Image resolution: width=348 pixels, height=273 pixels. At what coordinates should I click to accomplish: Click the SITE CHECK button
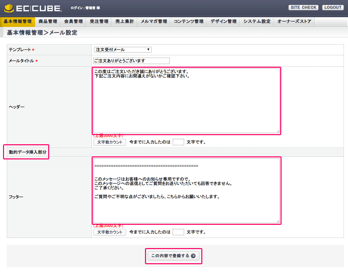tap(303, 7)
